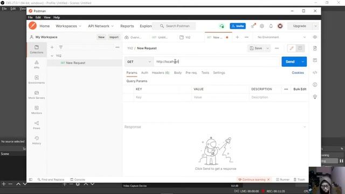Click the filter collections icon
345x194 pixels.
click(61, 47)
